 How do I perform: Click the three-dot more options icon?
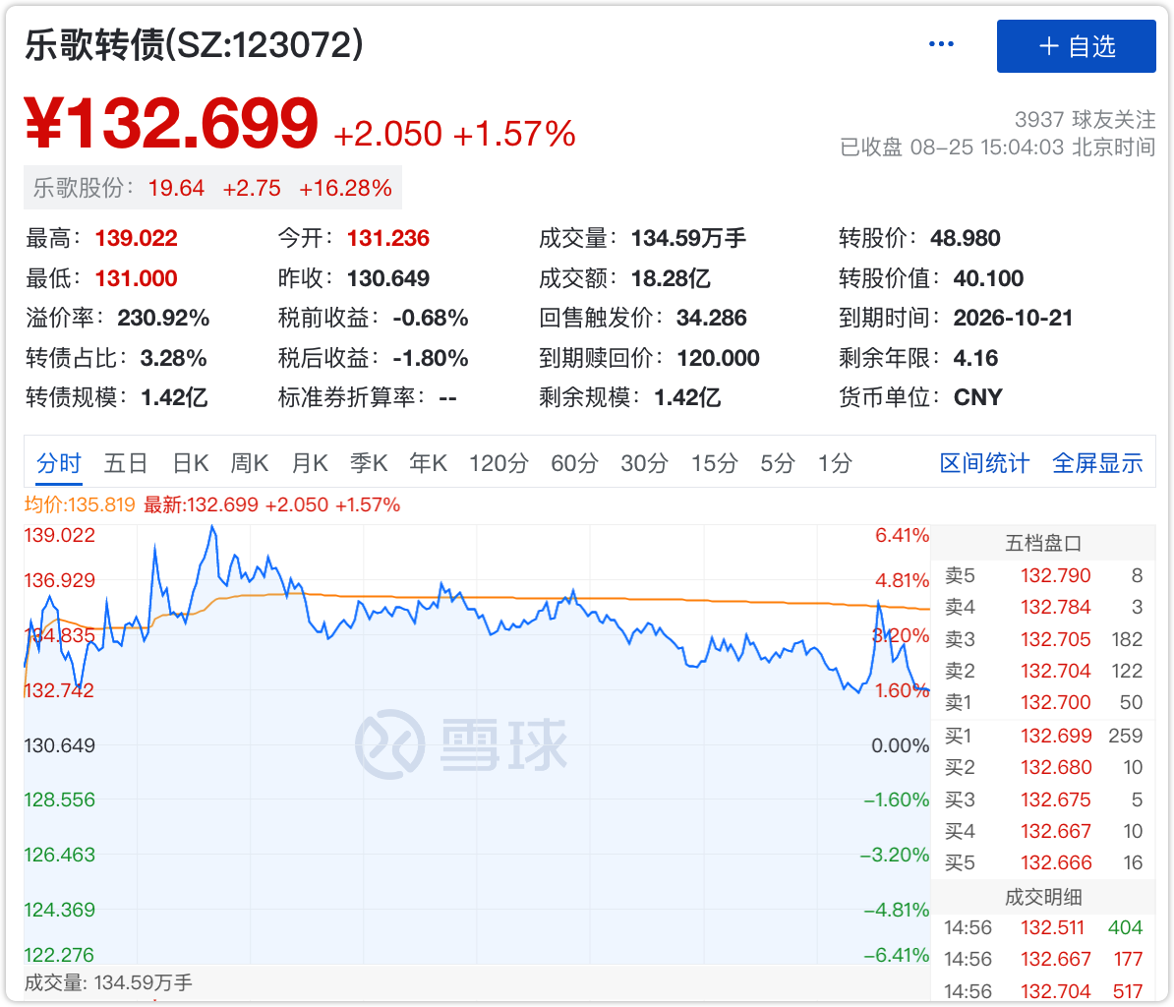(x=941, y=45)
